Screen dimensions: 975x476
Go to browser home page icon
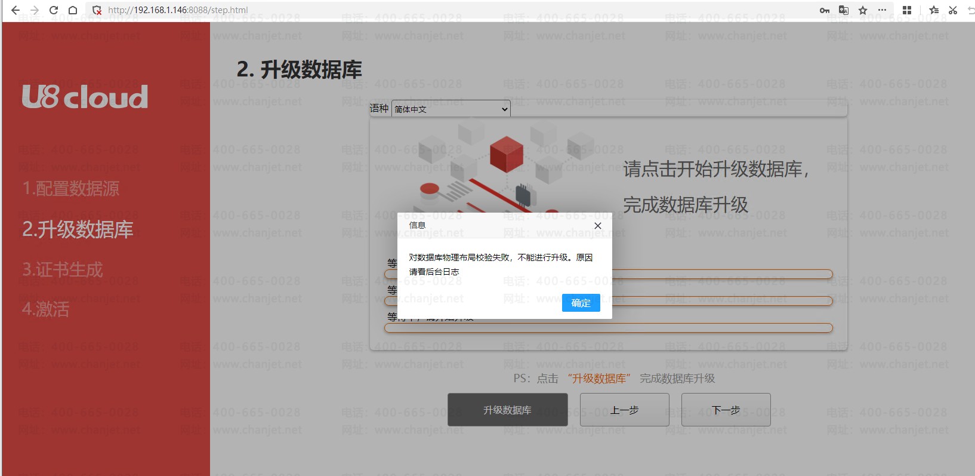pos(73,10)
